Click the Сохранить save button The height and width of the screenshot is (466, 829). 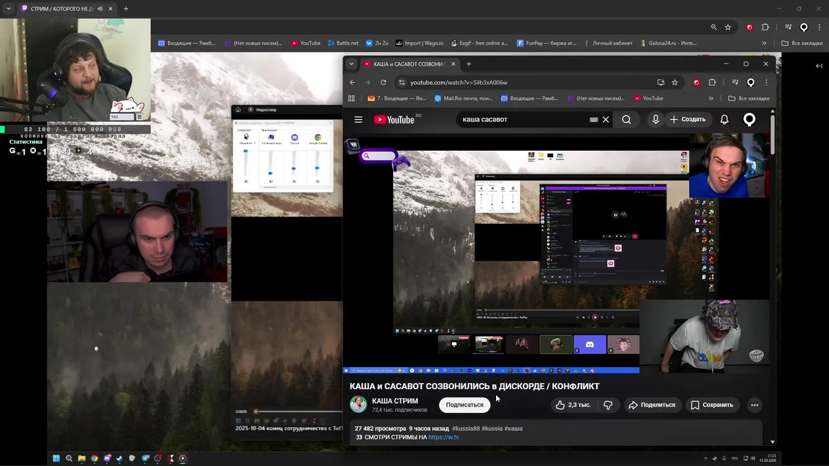pos(712,405)
